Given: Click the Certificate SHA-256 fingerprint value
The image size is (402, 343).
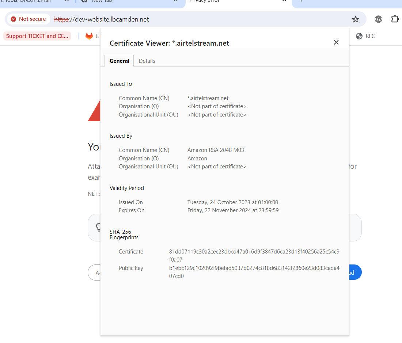Looking at the screenshot, I should (254, 256).
